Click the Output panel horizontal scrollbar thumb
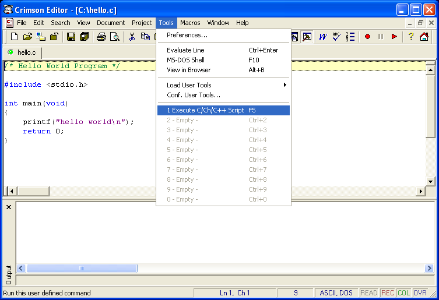Image resolution: width=439 pixels, height=300 pixels. pyautogui.click(x=82, y=269)
